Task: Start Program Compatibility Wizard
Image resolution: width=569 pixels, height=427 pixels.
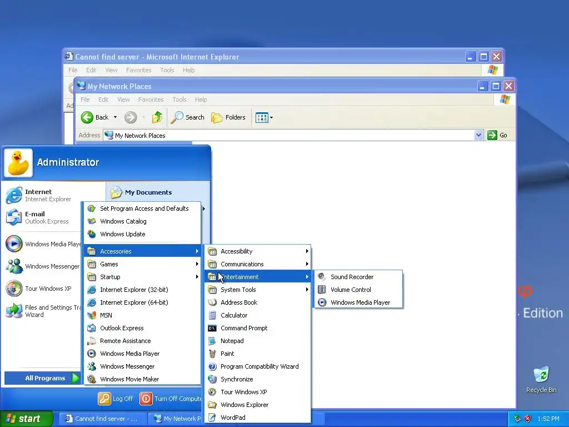Action: pos(258,366)
